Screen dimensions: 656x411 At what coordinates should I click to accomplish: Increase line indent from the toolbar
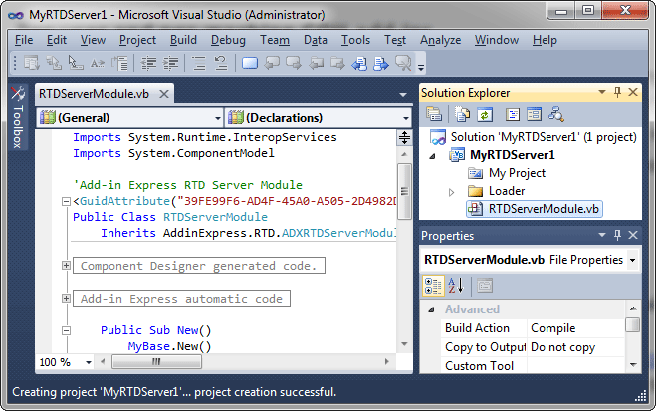(x=170, y=63)
